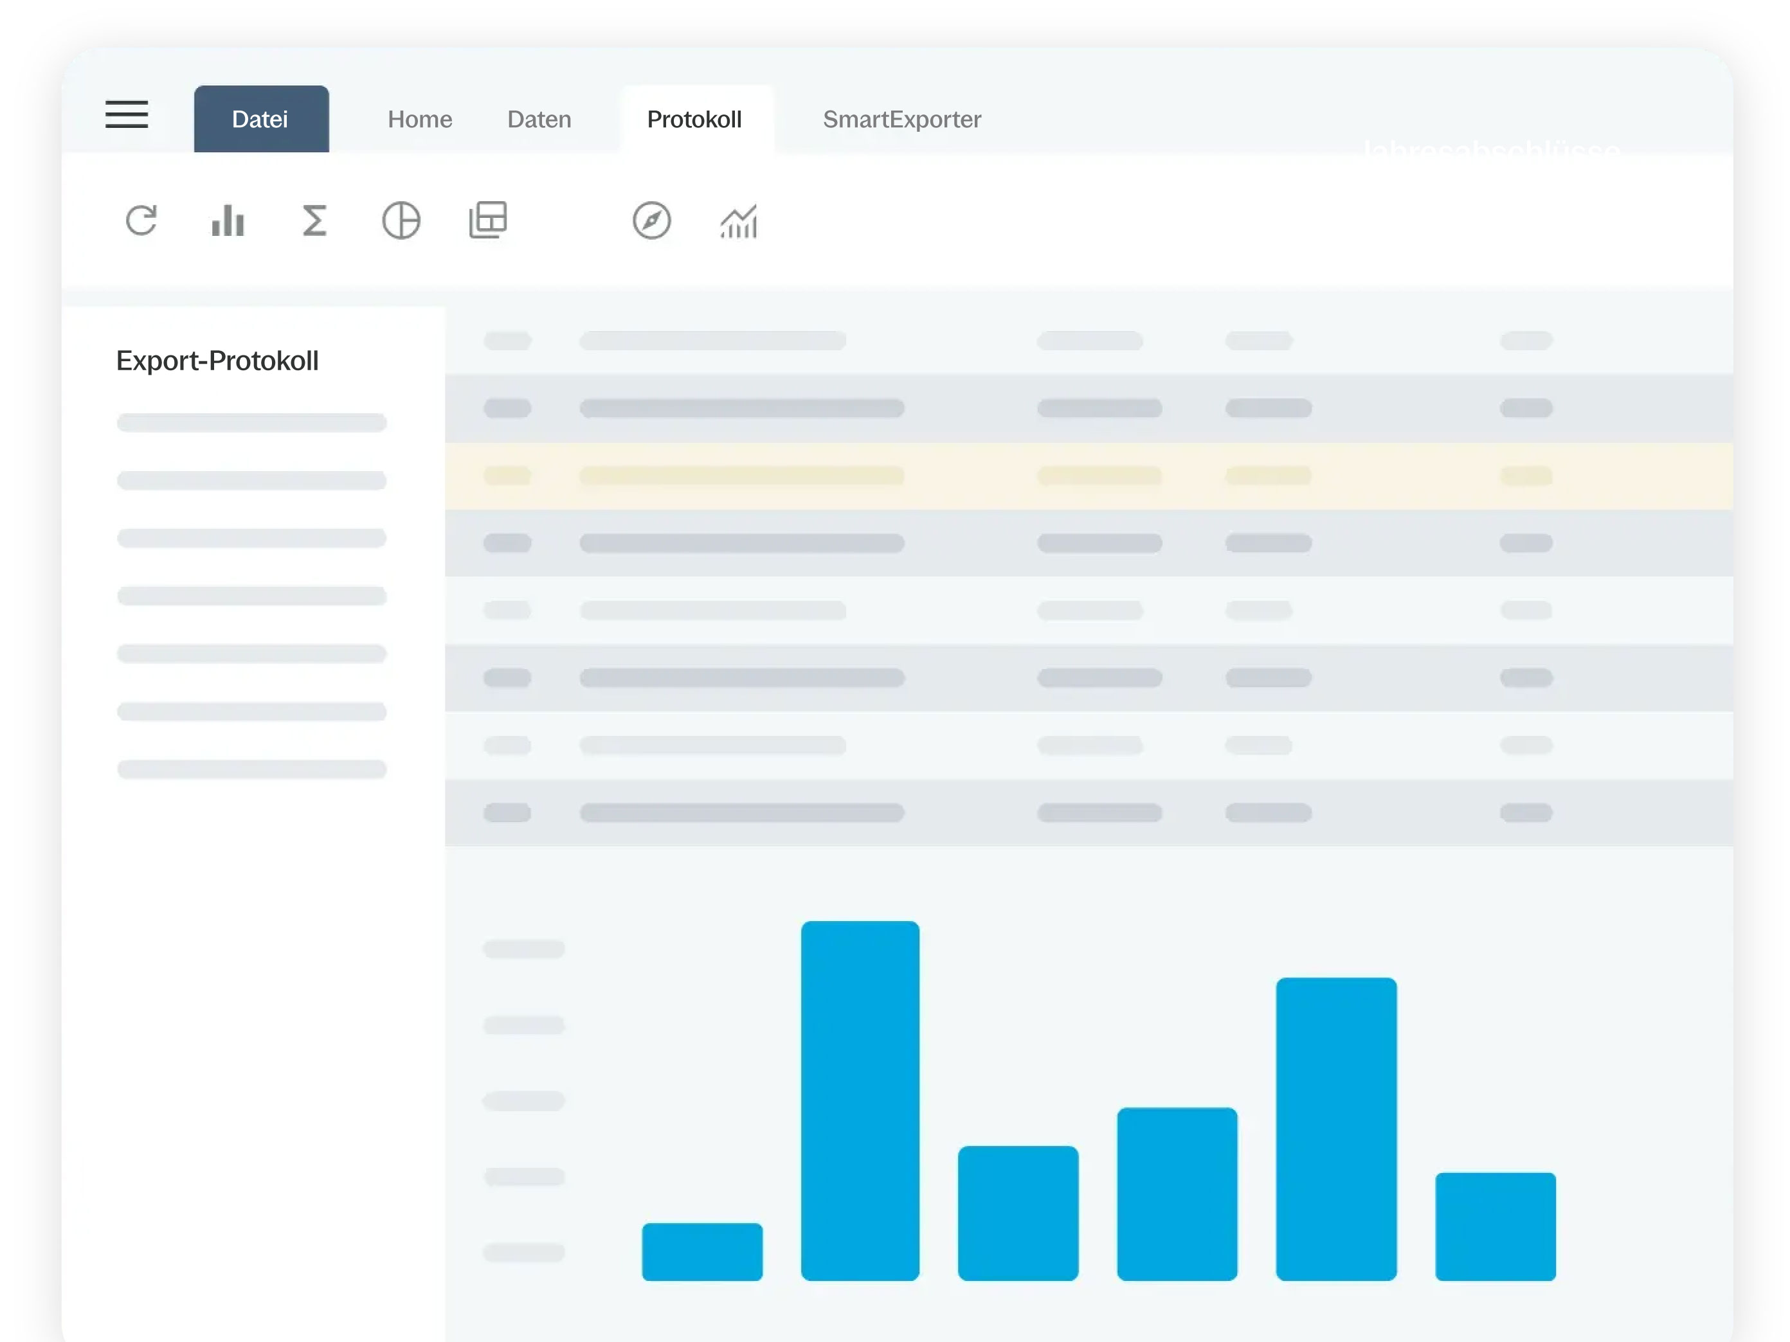The image size is (1790, 1342).
Task: Switch to the Home tab
Action: pos(419,119)
